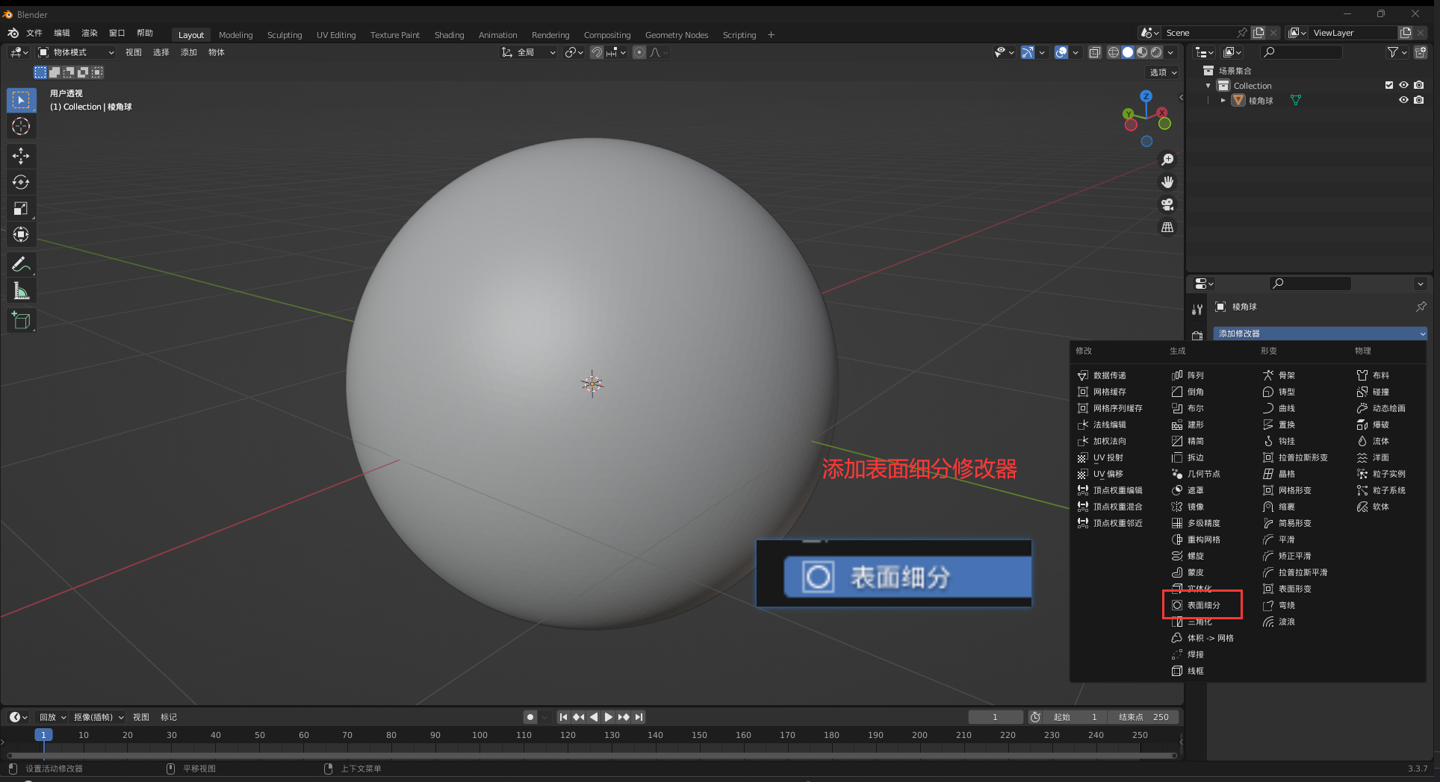This screenshot has width=1440, height=782.
Task: Choose 表面细分 from the modifier list
Action: click(x=1203, y=605)
